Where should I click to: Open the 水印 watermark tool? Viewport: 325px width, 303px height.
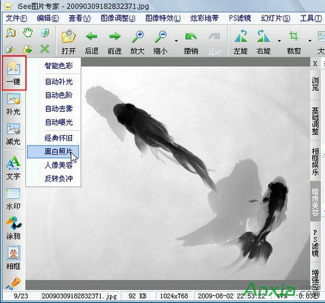click(x=14, y=199)
